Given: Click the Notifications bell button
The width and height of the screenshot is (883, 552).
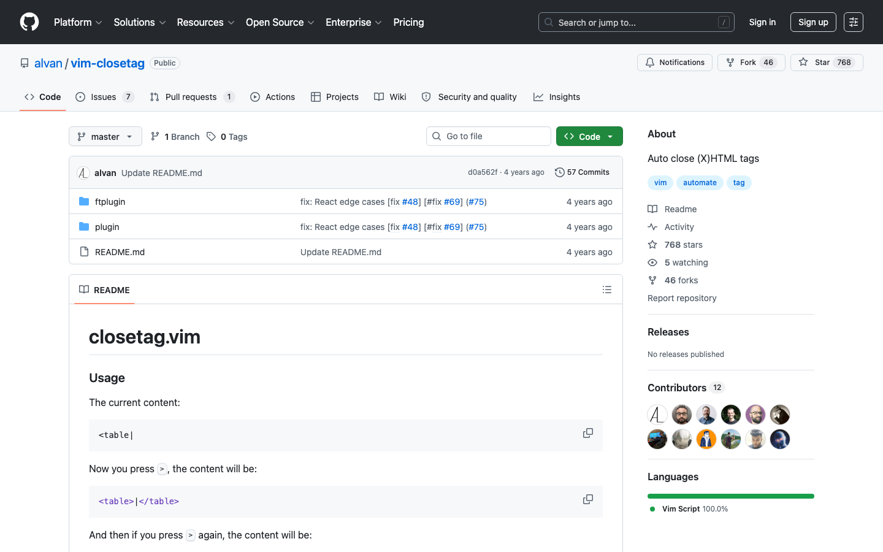Looking at the screenshot, I should pyautogui.click(x=675, y=63).
